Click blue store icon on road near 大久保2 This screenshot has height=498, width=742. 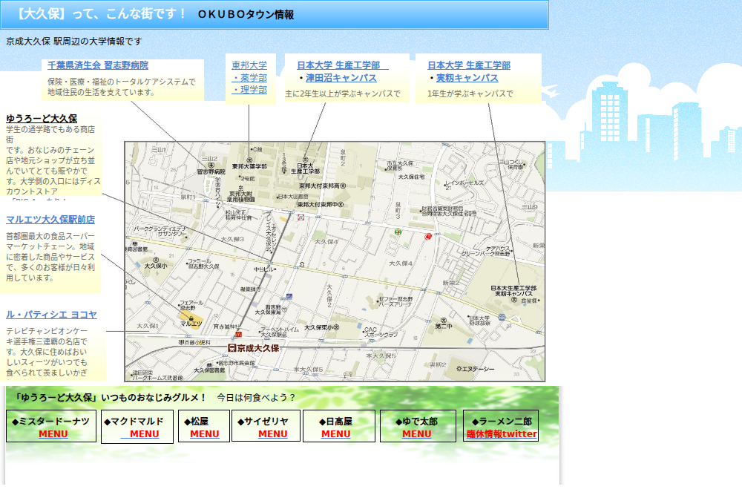coord(289,297)
